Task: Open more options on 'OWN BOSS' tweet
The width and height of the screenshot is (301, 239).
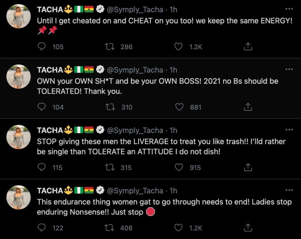Action: coord(289,69)
